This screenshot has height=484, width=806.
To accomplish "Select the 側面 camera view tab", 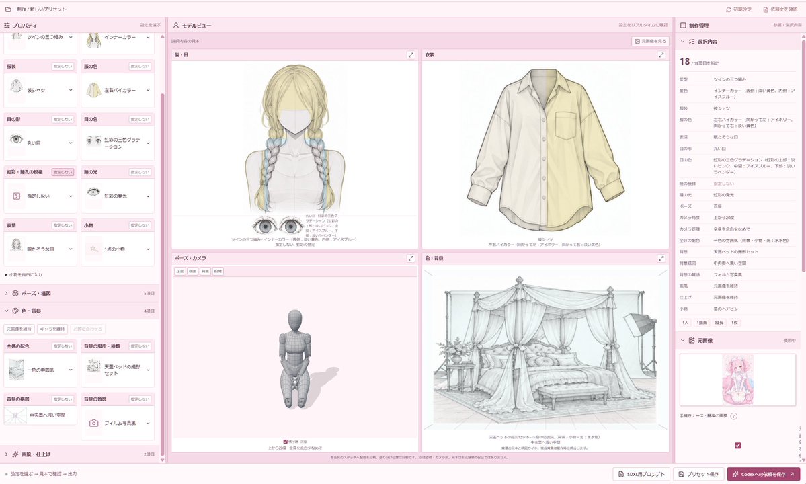I will pyautogui.click(x=193, y=272).
